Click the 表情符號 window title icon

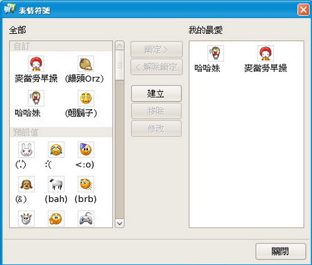click(x=10, y=9)
